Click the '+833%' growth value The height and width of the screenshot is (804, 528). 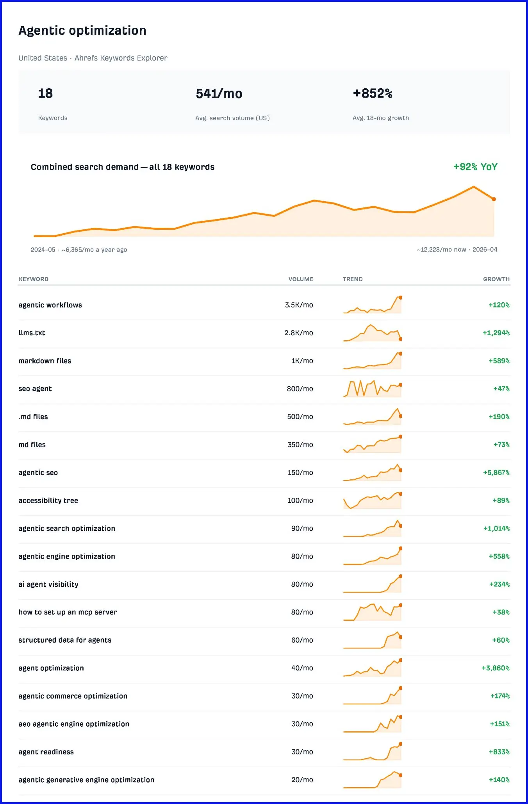[x=499, y=752]
